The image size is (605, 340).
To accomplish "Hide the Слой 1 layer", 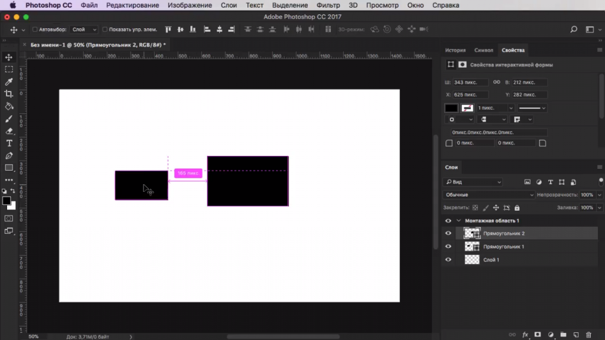I will click(448, 260).
